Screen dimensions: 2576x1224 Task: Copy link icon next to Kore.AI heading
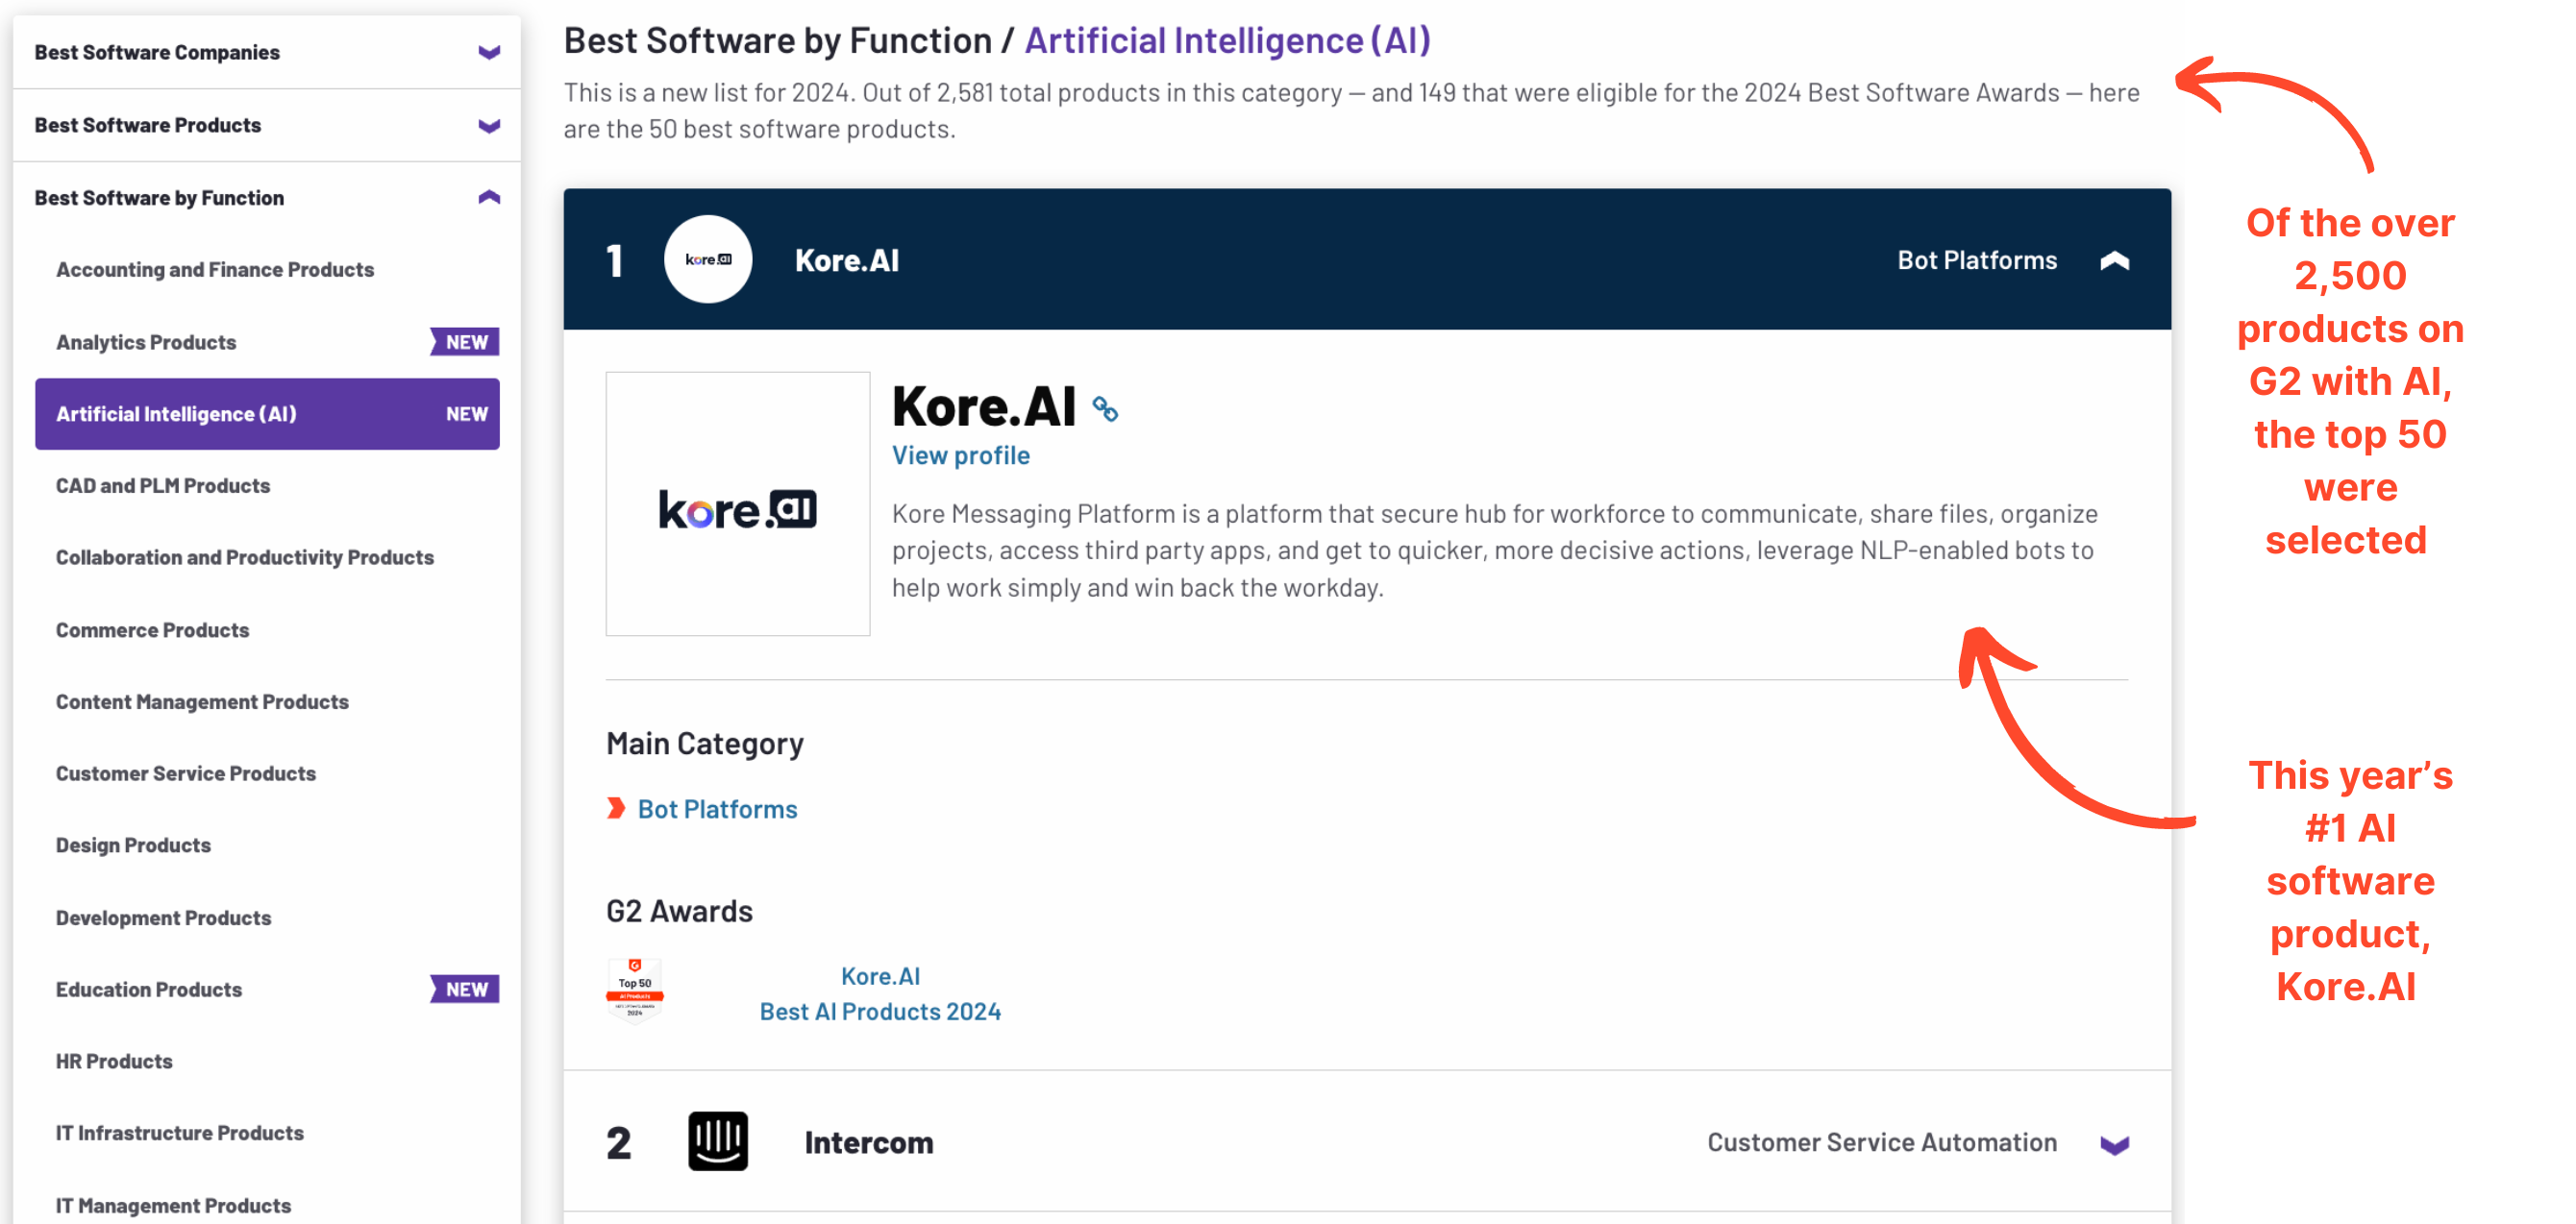tap(1105, 408)
